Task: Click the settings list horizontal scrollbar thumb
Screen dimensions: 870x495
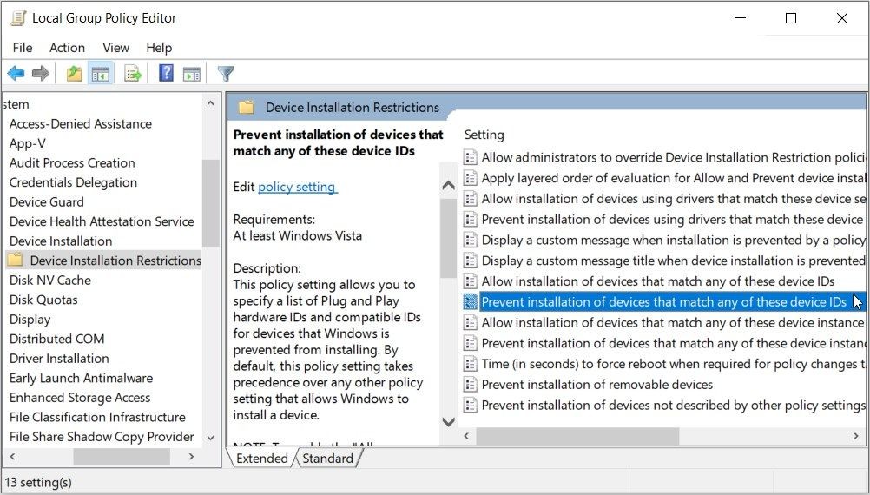Action: [x=577, y=436]
